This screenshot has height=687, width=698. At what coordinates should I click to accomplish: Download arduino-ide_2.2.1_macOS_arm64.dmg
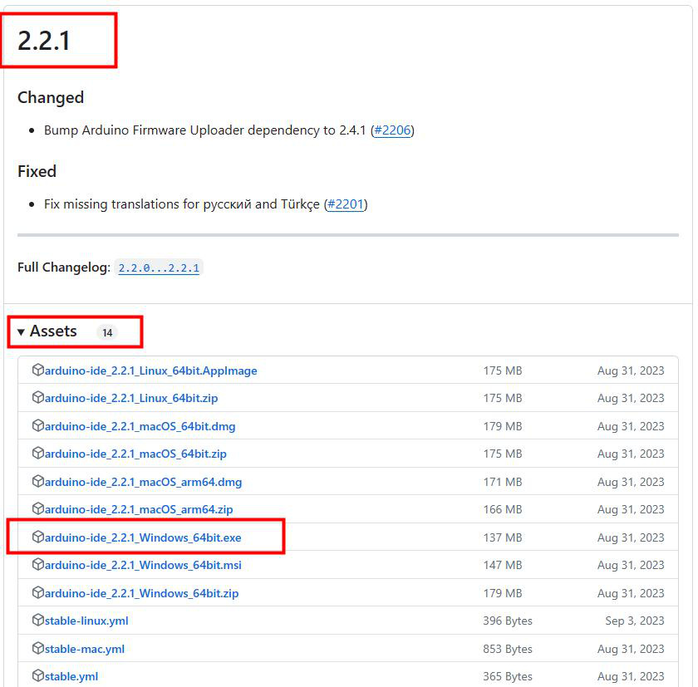pyautogui.click(x=143, y=482)
